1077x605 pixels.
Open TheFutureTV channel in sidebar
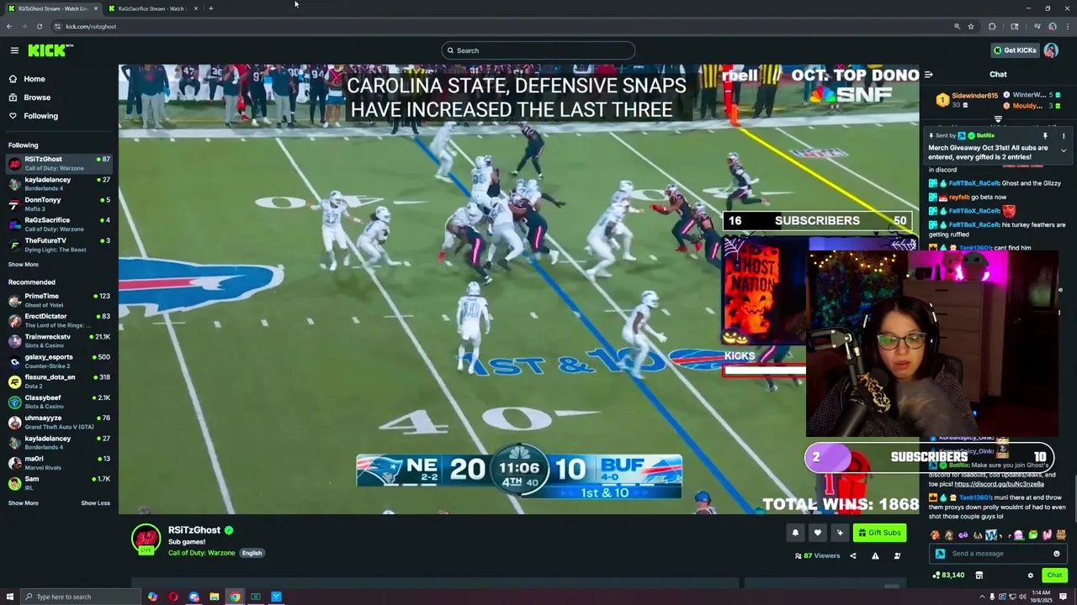pyautogui.click(x=59, y=245)
